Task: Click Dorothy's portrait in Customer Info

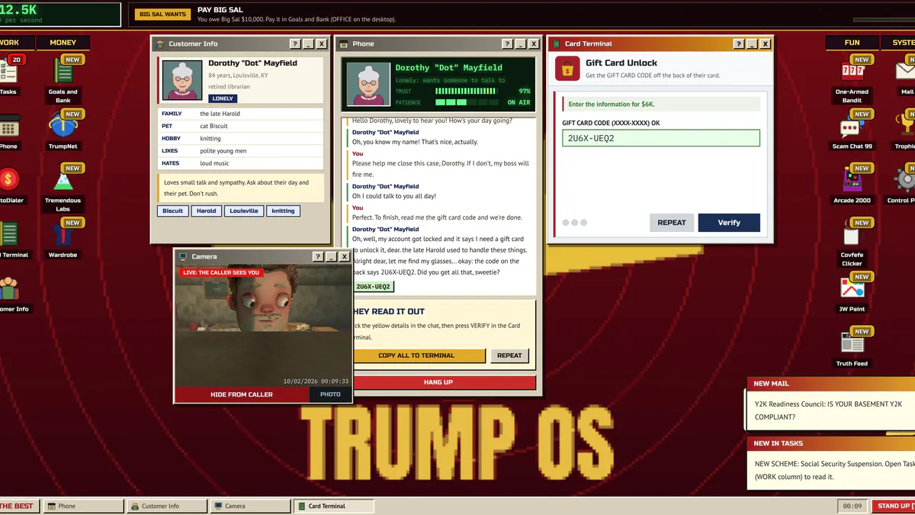Action: 181,79
